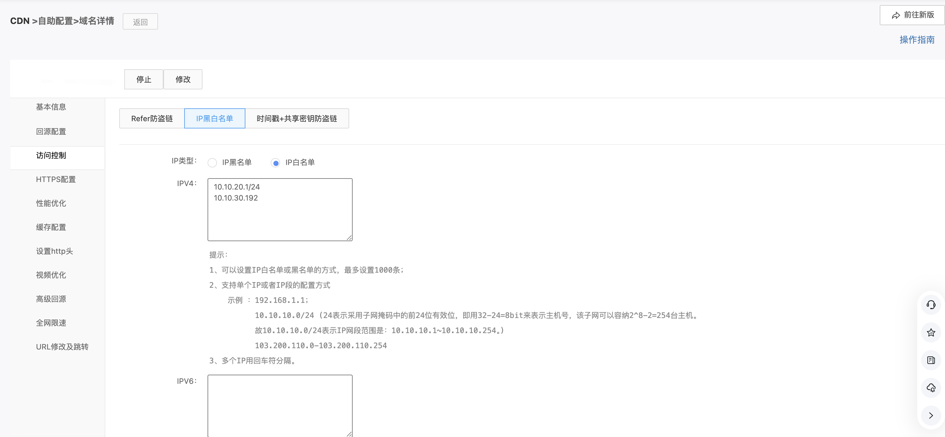This screenshot has height=437, width=945.
Task: Collapse the floating sidebar with chevron arrow
Action: [931, 415]
